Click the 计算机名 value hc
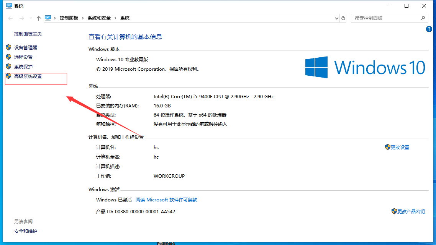436x245 pixels. [x=156, y=147]
